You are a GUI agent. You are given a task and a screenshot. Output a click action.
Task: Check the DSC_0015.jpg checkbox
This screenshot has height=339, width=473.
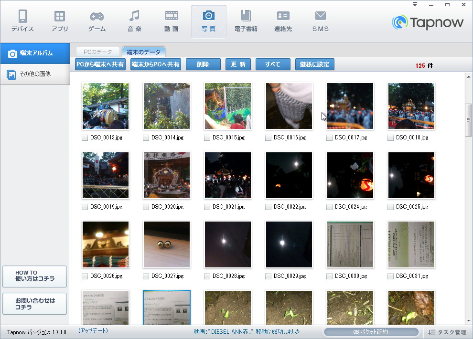pos(207,138)
